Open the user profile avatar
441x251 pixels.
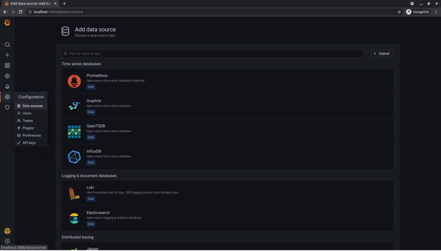tap(7, 231)
